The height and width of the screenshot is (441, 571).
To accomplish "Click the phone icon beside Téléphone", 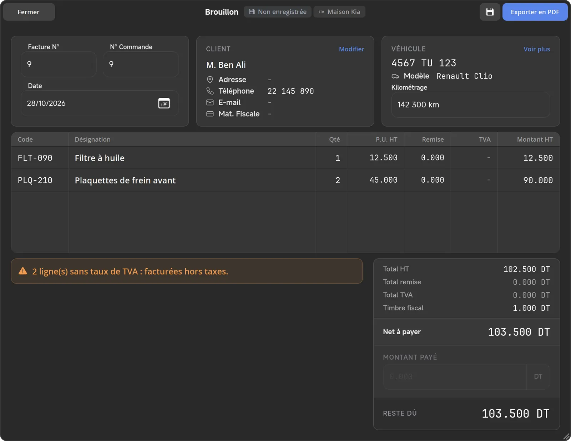I will (210, 91).
